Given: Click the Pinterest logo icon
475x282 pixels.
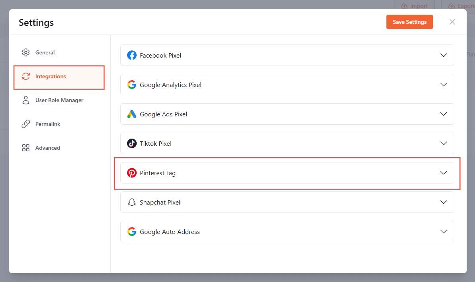Looking at the screenshot, I should point(131,173).
